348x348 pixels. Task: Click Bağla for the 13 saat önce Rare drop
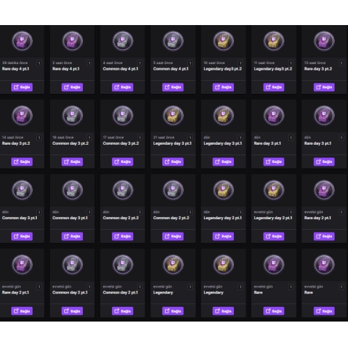click(324, 87)
